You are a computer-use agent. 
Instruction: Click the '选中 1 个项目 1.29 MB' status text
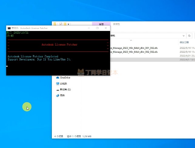click(x=79, y=136)
